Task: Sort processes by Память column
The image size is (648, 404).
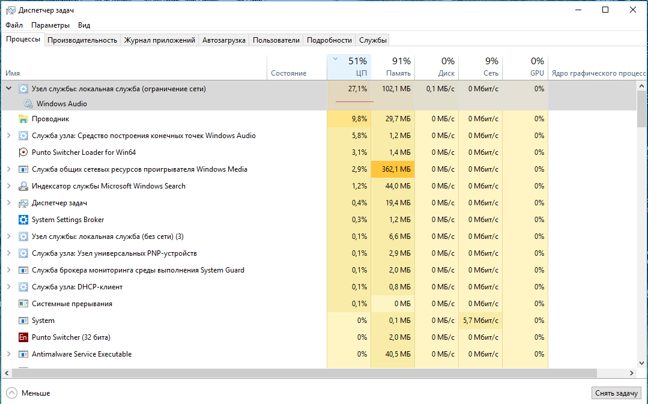Action: point(393,67)
